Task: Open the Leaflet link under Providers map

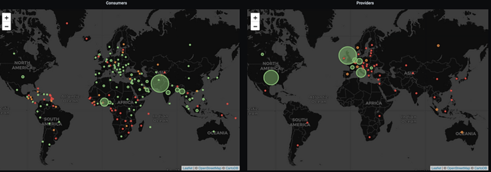Action: [436, 168]
